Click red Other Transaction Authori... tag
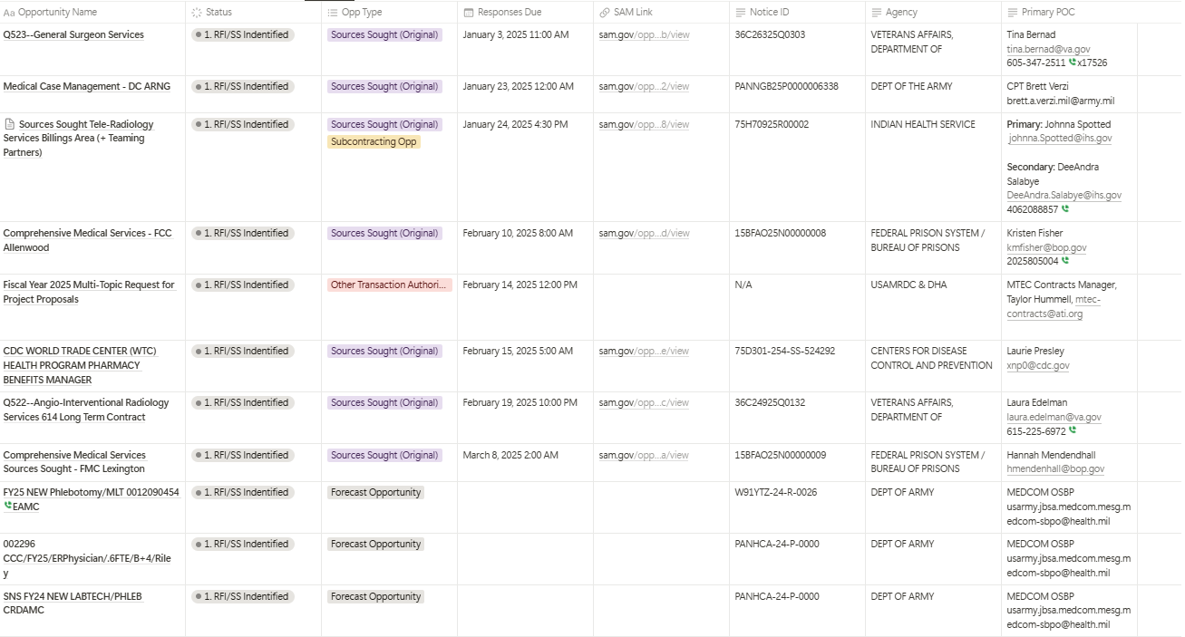1185x637 pixels. click(x=389, y=285)
